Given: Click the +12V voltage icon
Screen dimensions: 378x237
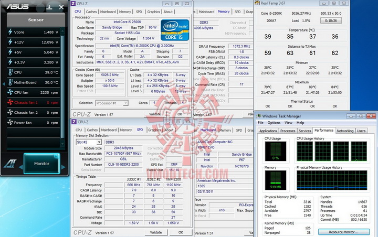Looking at the screenshot, I should (x=10, y=42).
